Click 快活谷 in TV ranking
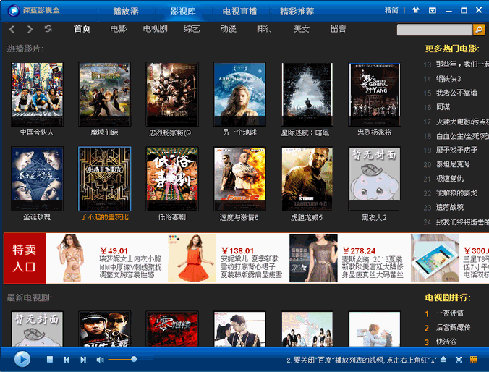The height and width of the screenshot is (372, 489). tap(446, 342)
